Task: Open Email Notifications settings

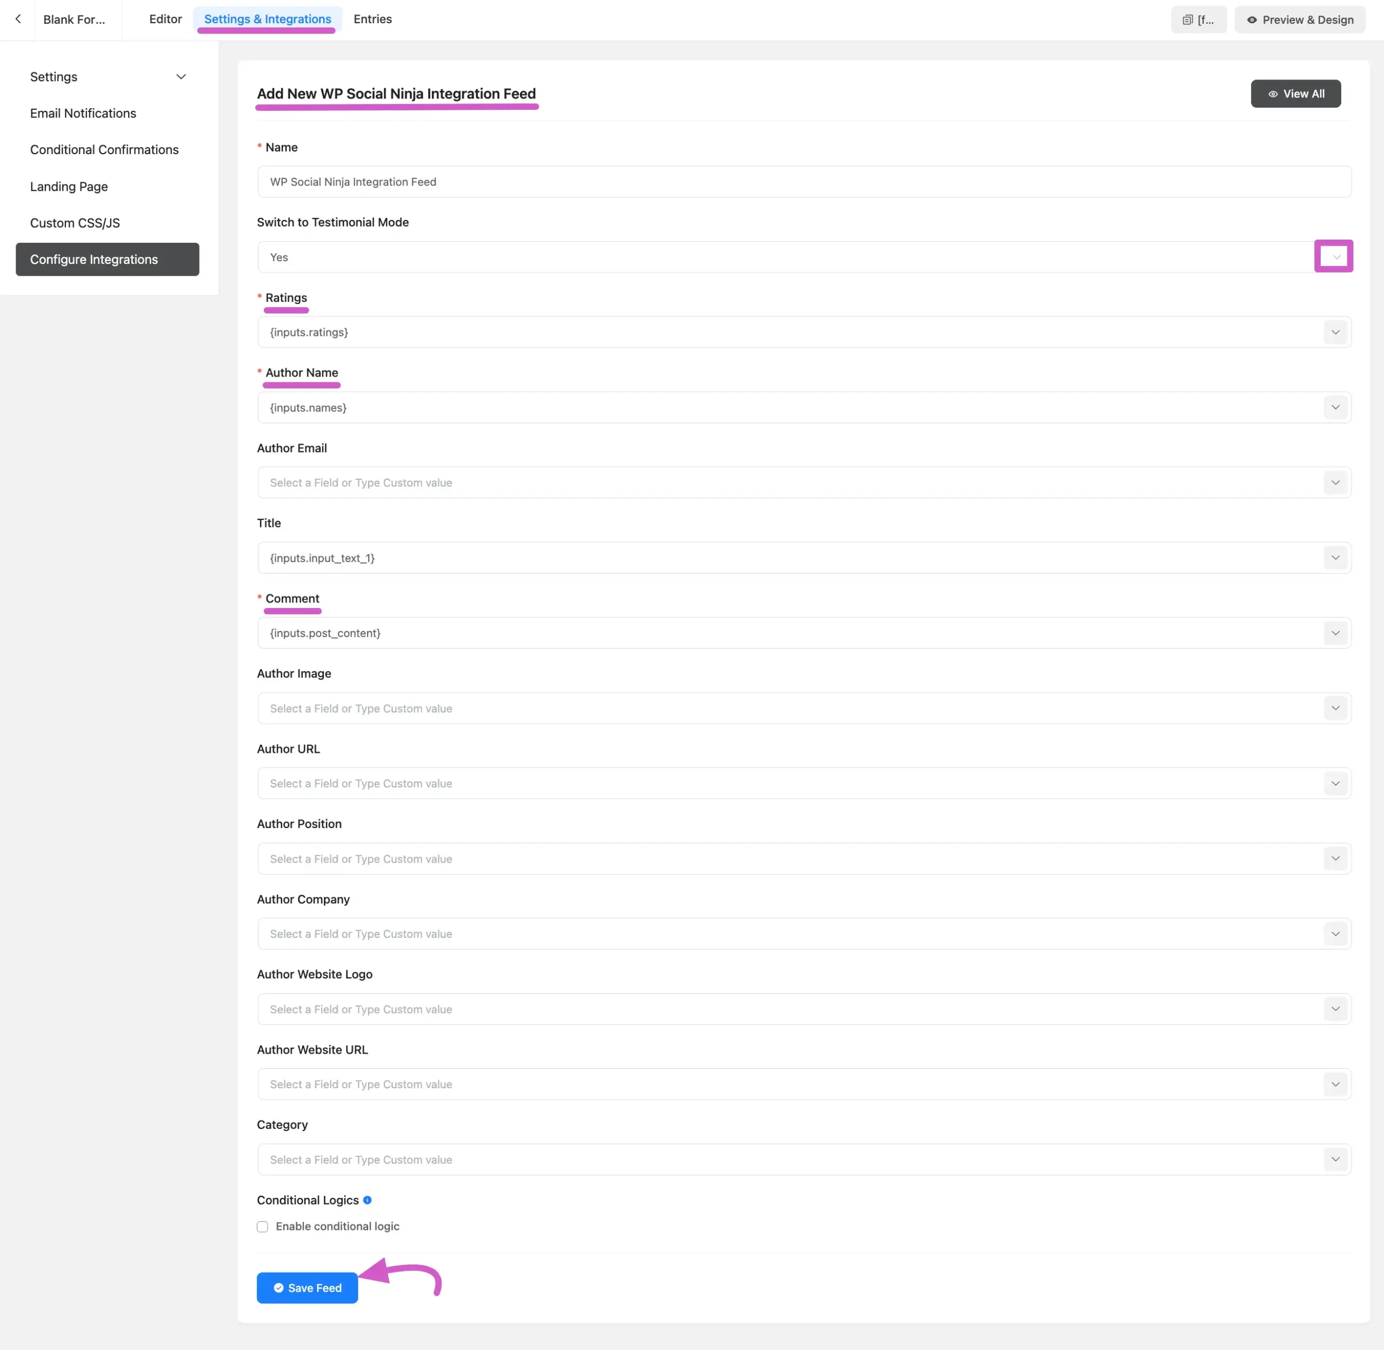Action: pyautogui.click(x=83, y=112)
